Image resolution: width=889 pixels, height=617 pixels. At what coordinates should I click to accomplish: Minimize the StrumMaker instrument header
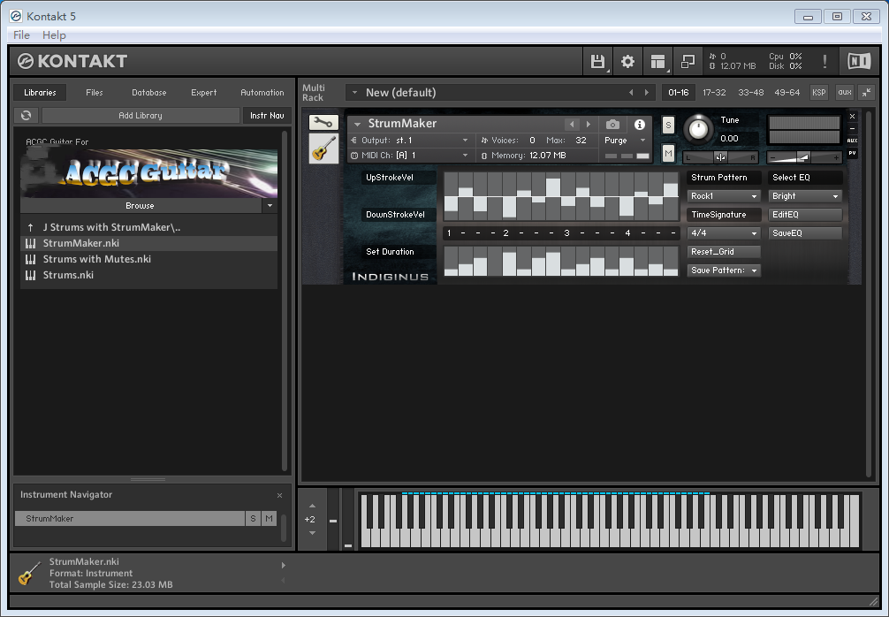(852, 129)
